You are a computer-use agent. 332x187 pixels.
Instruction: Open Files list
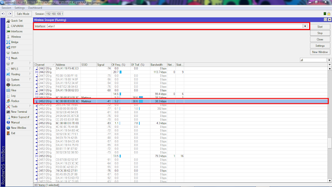point(13,90)
